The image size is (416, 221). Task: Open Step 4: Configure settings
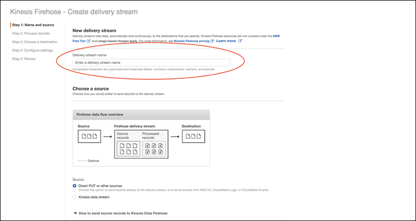(34, 50)
